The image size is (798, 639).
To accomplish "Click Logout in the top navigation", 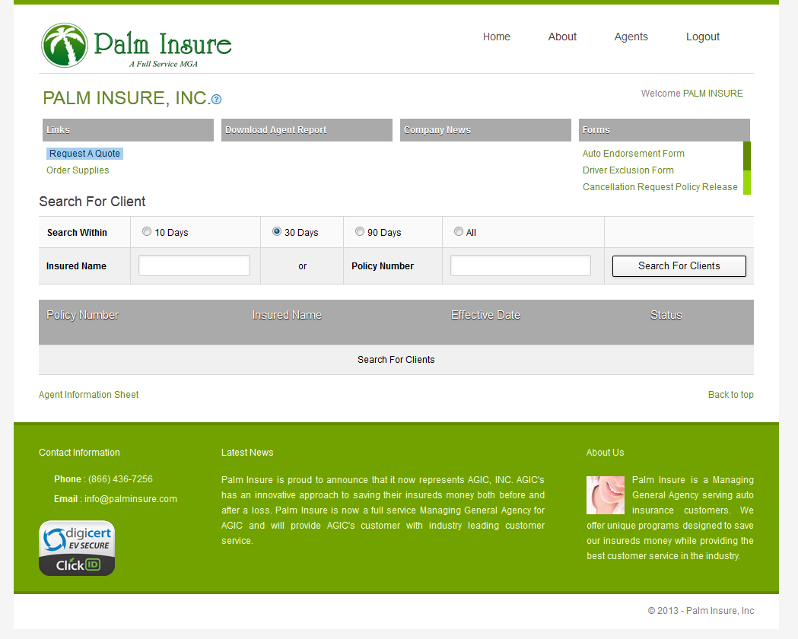I will (x=703, y=37).
